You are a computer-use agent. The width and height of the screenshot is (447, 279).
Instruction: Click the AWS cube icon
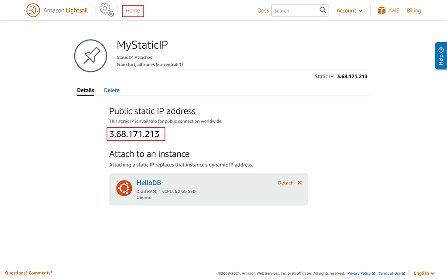click(x=382, y=10)
